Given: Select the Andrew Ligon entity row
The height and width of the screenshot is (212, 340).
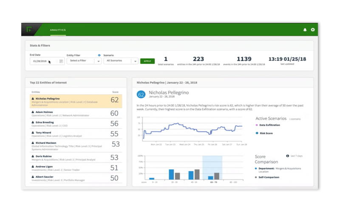Looking at the screenshot, I should [x=76, y=168].
